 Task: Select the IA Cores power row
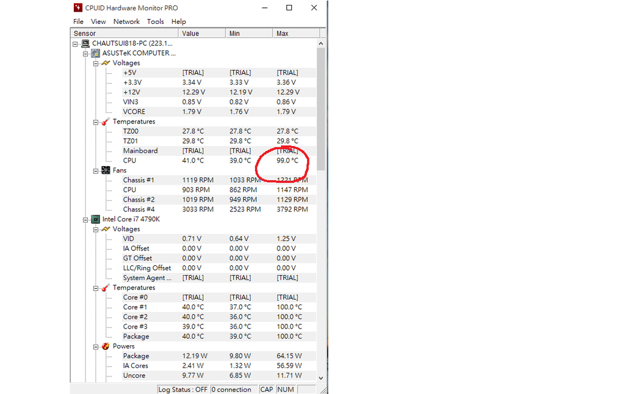[x=219, y=366]
